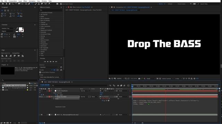Expand the Color Correction effects category
This screenshot has height=124, width=222.
pos(40,26)
